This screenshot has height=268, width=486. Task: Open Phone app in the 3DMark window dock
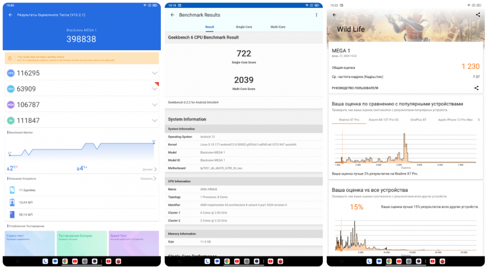tap(369, 261)
